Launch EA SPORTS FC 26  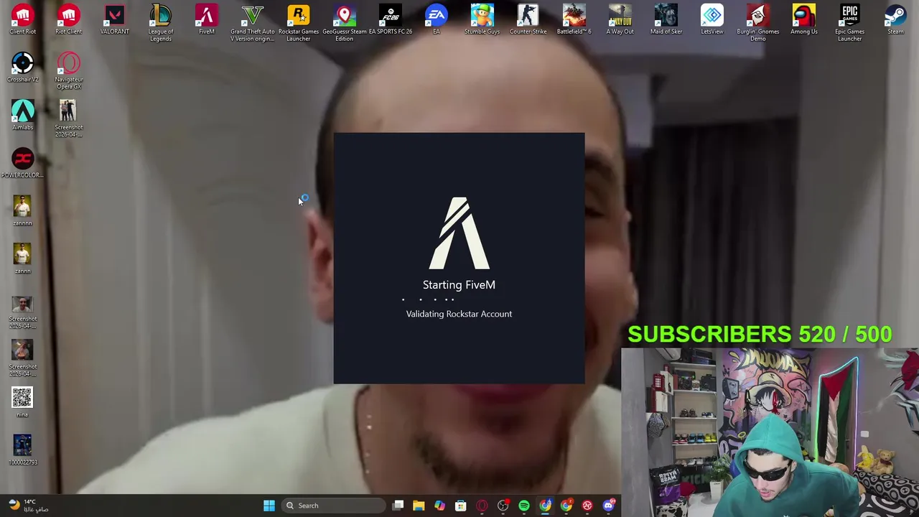390,19
